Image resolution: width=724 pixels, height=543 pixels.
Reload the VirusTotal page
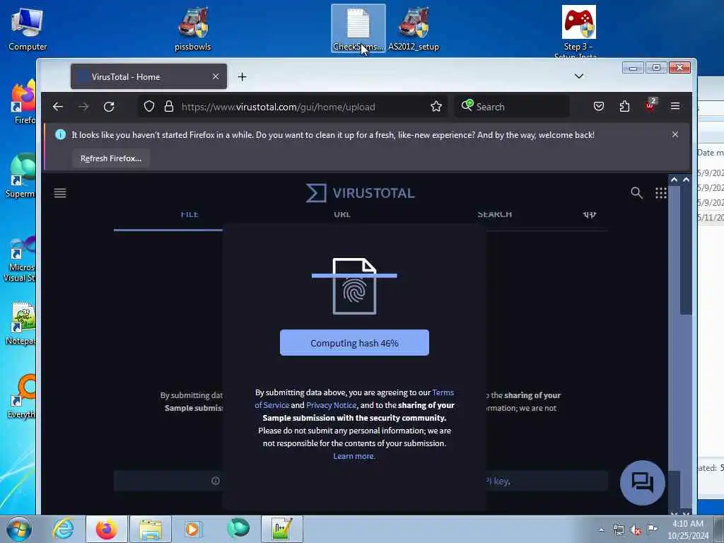pyautogui.click(x=109, y=107)
